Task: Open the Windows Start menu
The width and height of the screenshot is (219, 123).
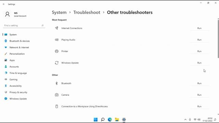Action: pyautogui.click(x=96, y=120)
